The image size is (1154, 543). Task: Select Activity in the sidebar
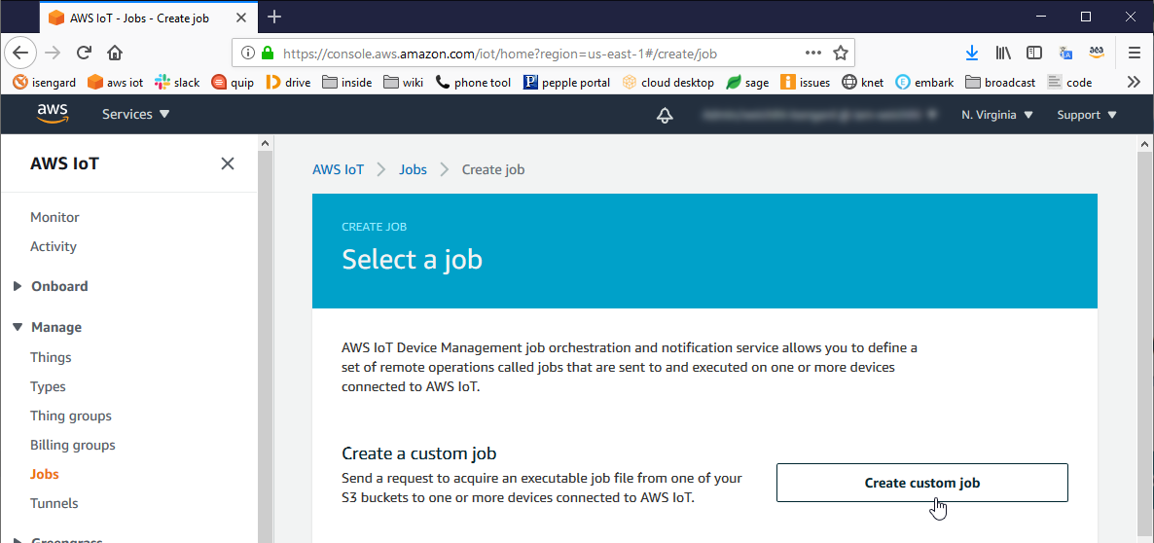pyautogui.click(x=53, y=246)
